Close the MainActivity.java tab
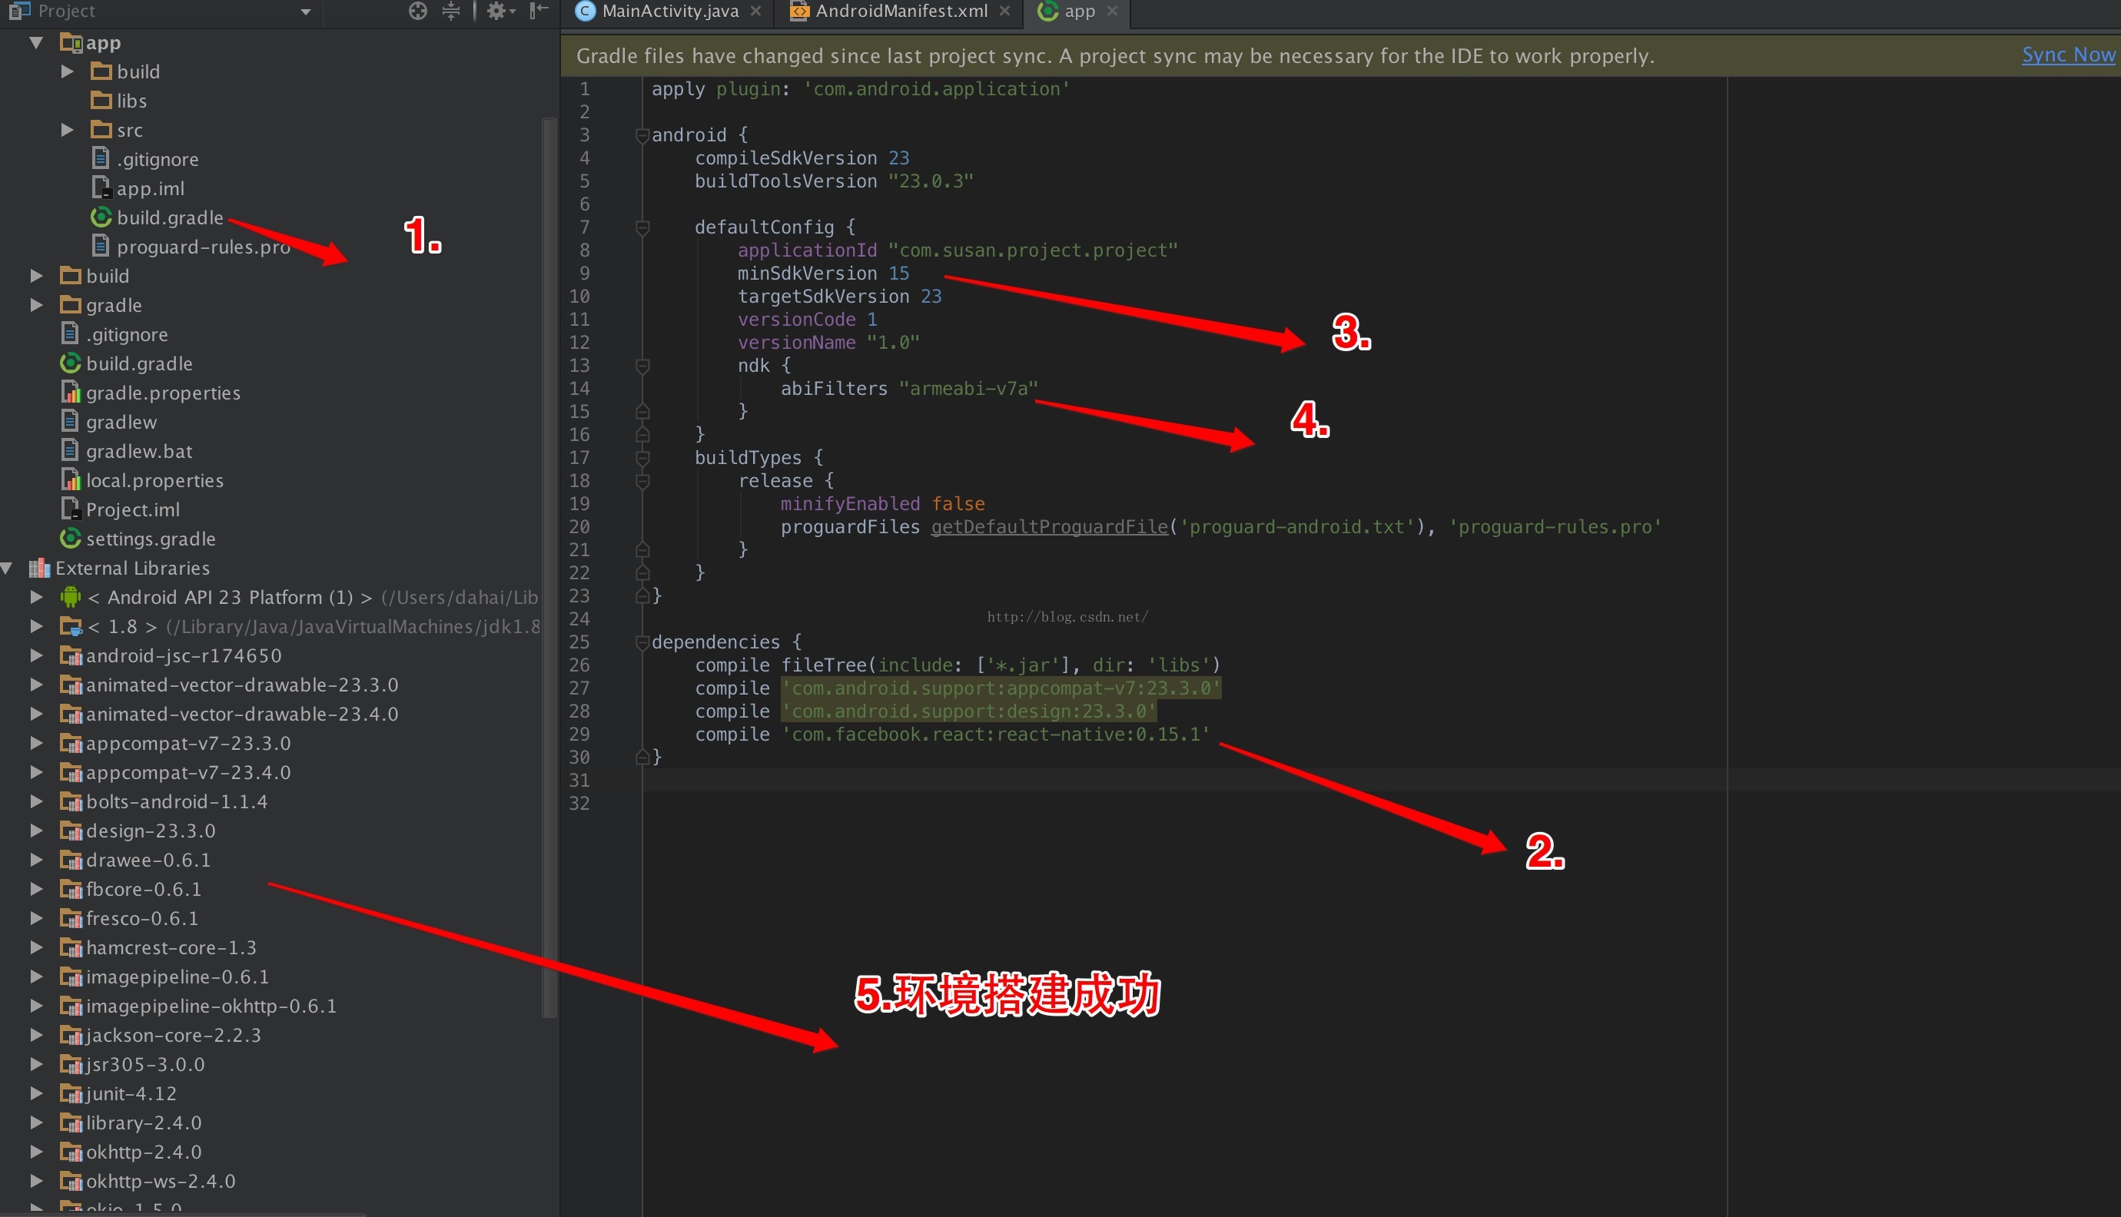 (x=755, y=11)
